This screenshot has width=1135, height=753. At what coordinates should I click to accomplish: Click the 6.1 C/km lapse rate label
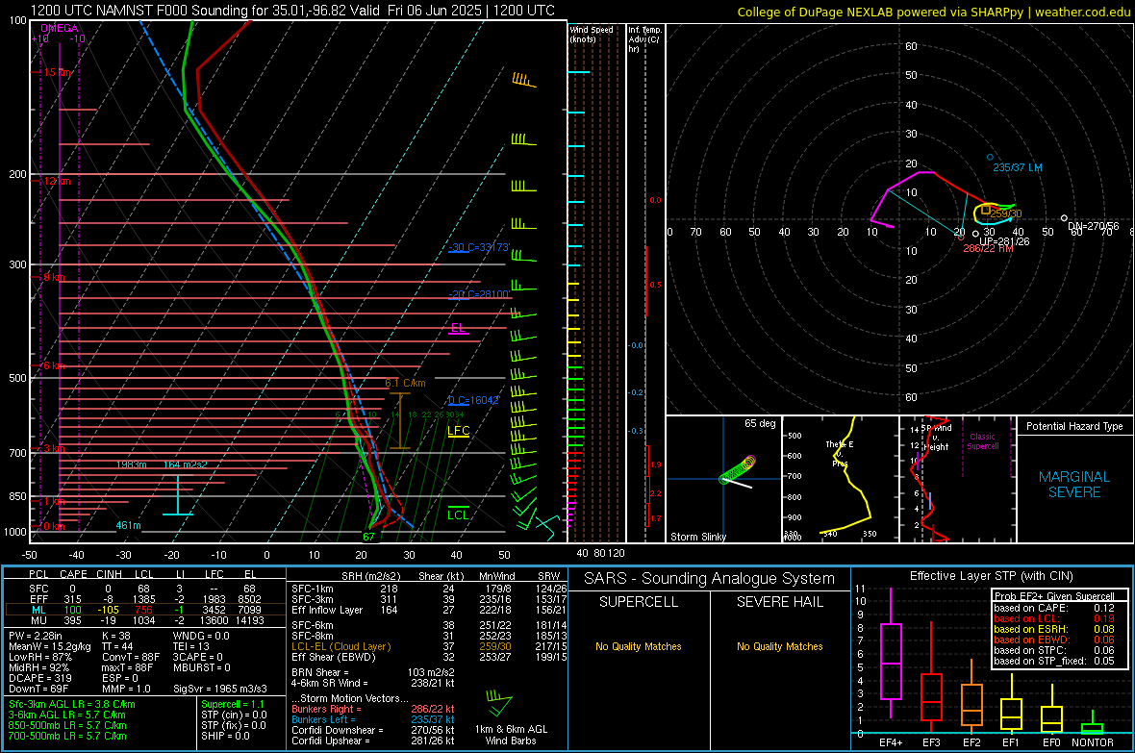[x=405, y=383]
